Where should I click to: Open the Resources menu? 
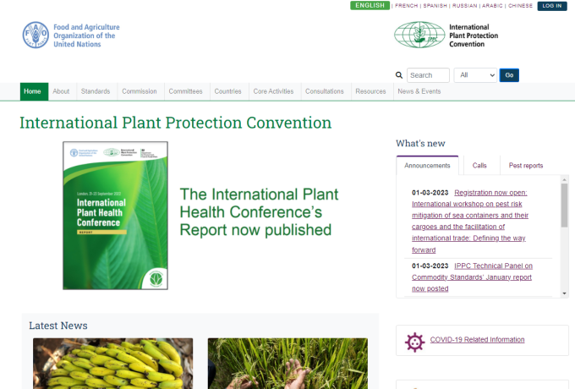tap(370, 91)
